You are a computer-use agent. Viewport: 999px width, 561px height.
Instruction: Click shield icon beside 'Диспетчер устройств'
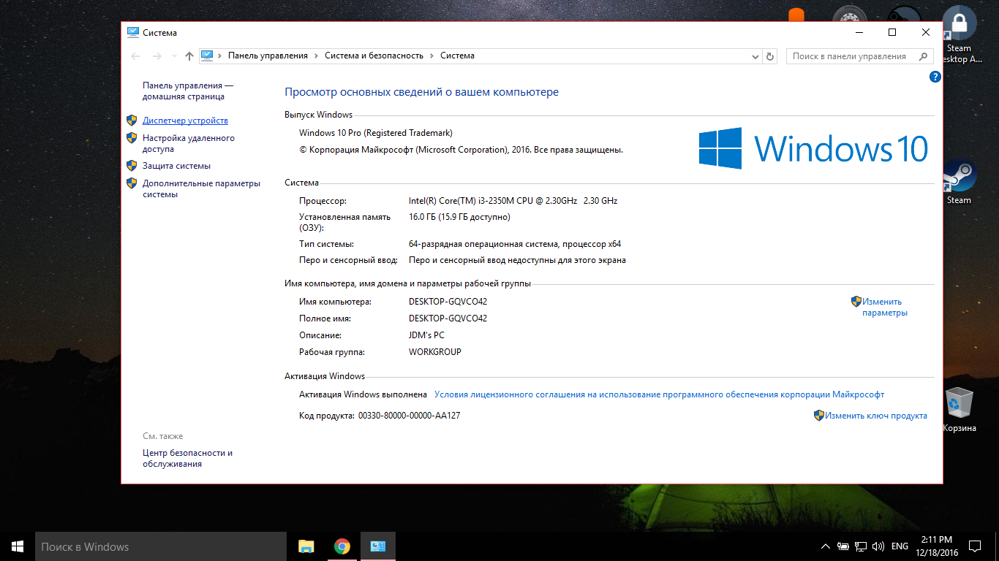point(132,121)
